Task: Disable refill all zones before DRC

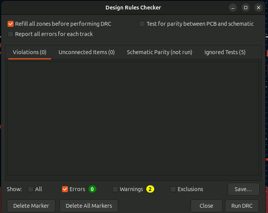Action: coord(11,24)
